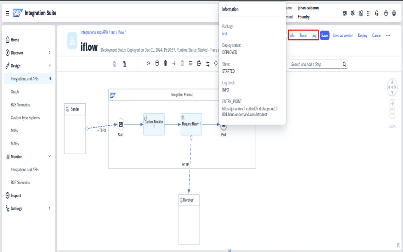Viewport: 403px width, 252px height.
Task: Click the search magnifier icon
Action: [x=344, y=64]
